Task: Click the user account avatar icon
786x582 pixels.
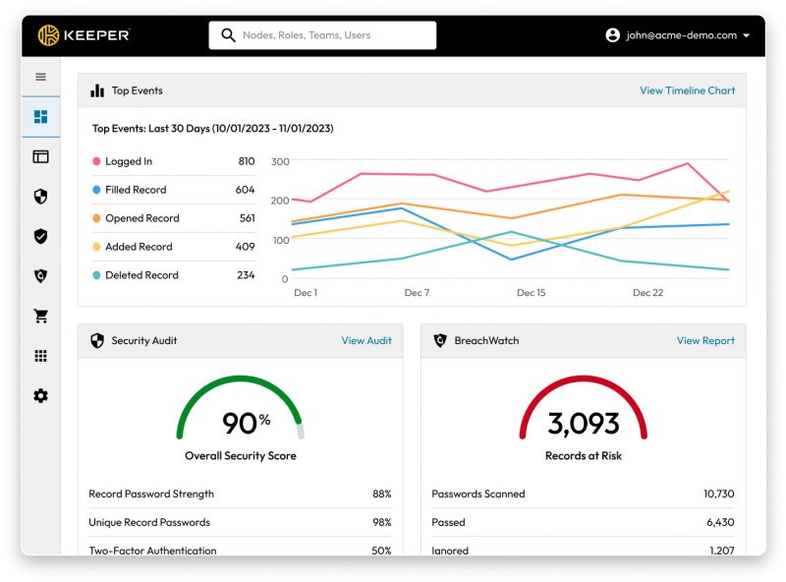Action: (x=612, y=35)
